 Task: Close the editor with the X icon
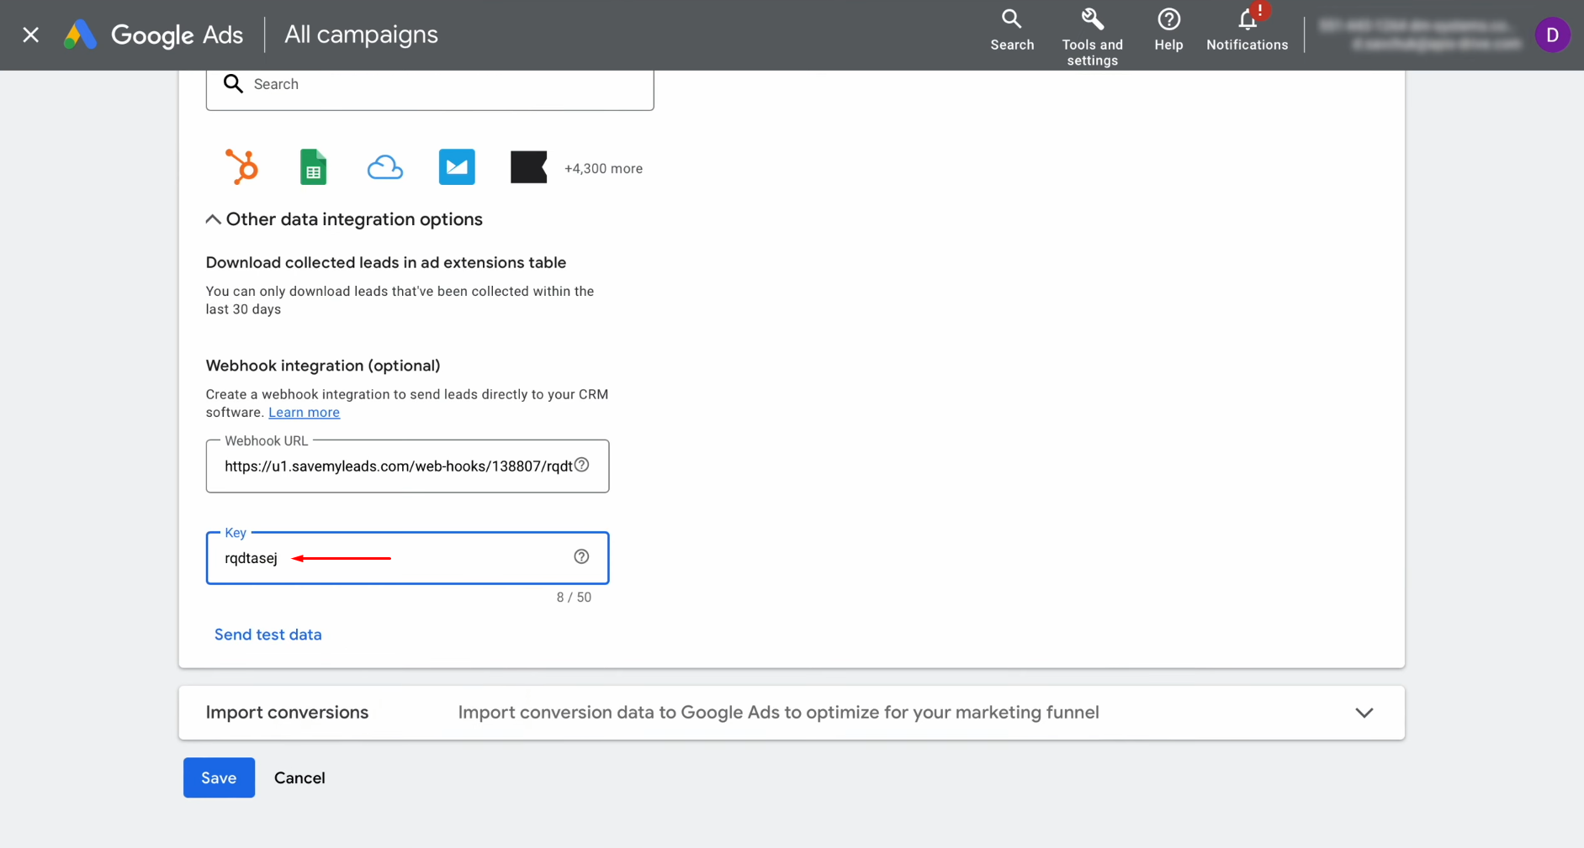pos(31,34)
